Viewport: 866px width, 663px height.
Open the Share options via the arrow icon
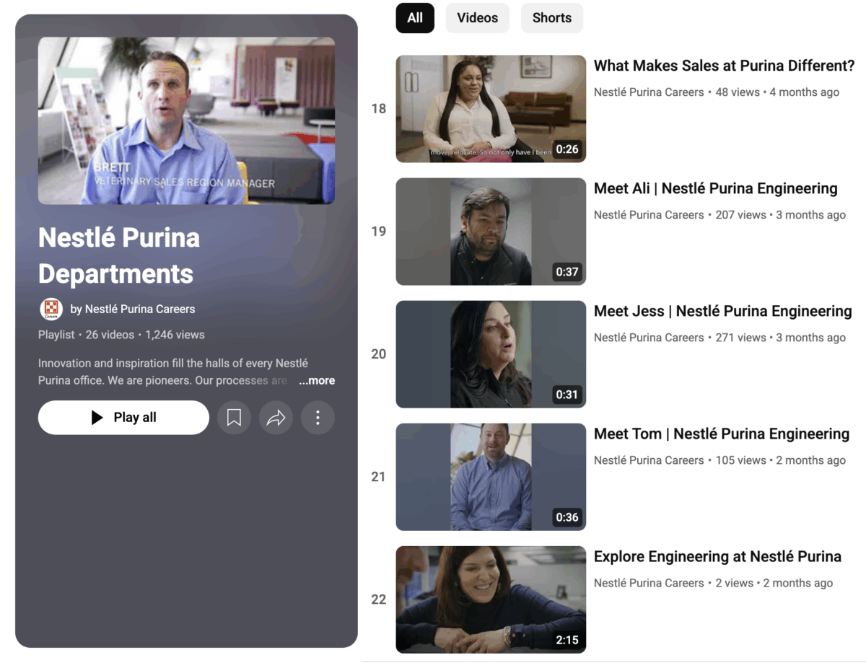tap(276, 417)
